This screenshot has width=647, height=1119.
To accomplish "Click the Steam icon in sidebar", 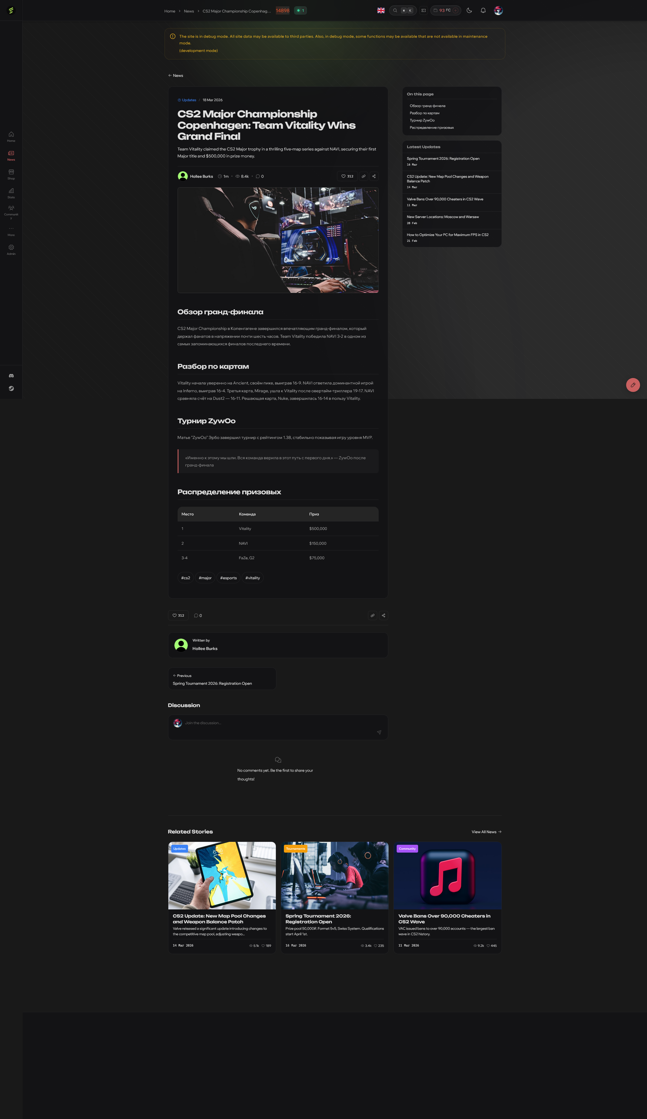I will [11, 388].
